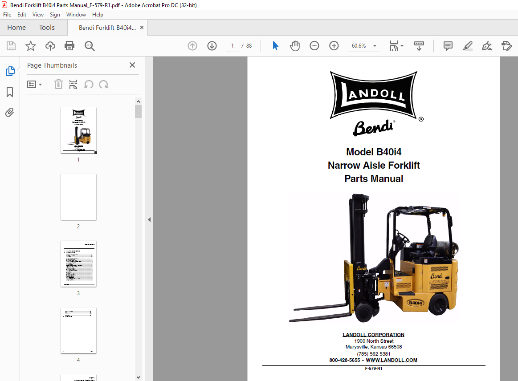This screenshot has width=518, height=381.
Task: Expand fit page dropdown arrow
Action: tap(402, 46)
